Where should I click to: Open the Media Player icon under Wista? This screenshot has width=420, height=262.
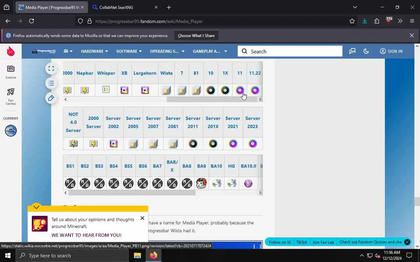click(166, 90)
